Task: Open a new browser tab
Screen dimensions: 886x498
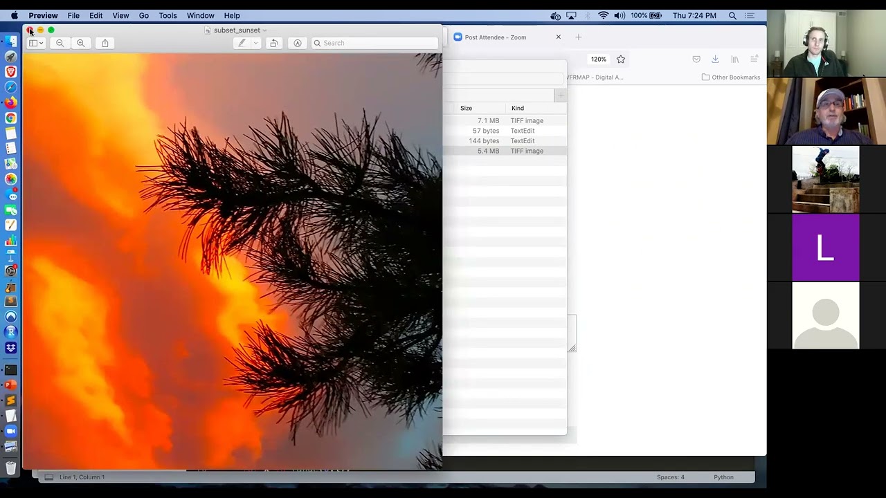Action: pyautogui.click(x=579, y=37)
